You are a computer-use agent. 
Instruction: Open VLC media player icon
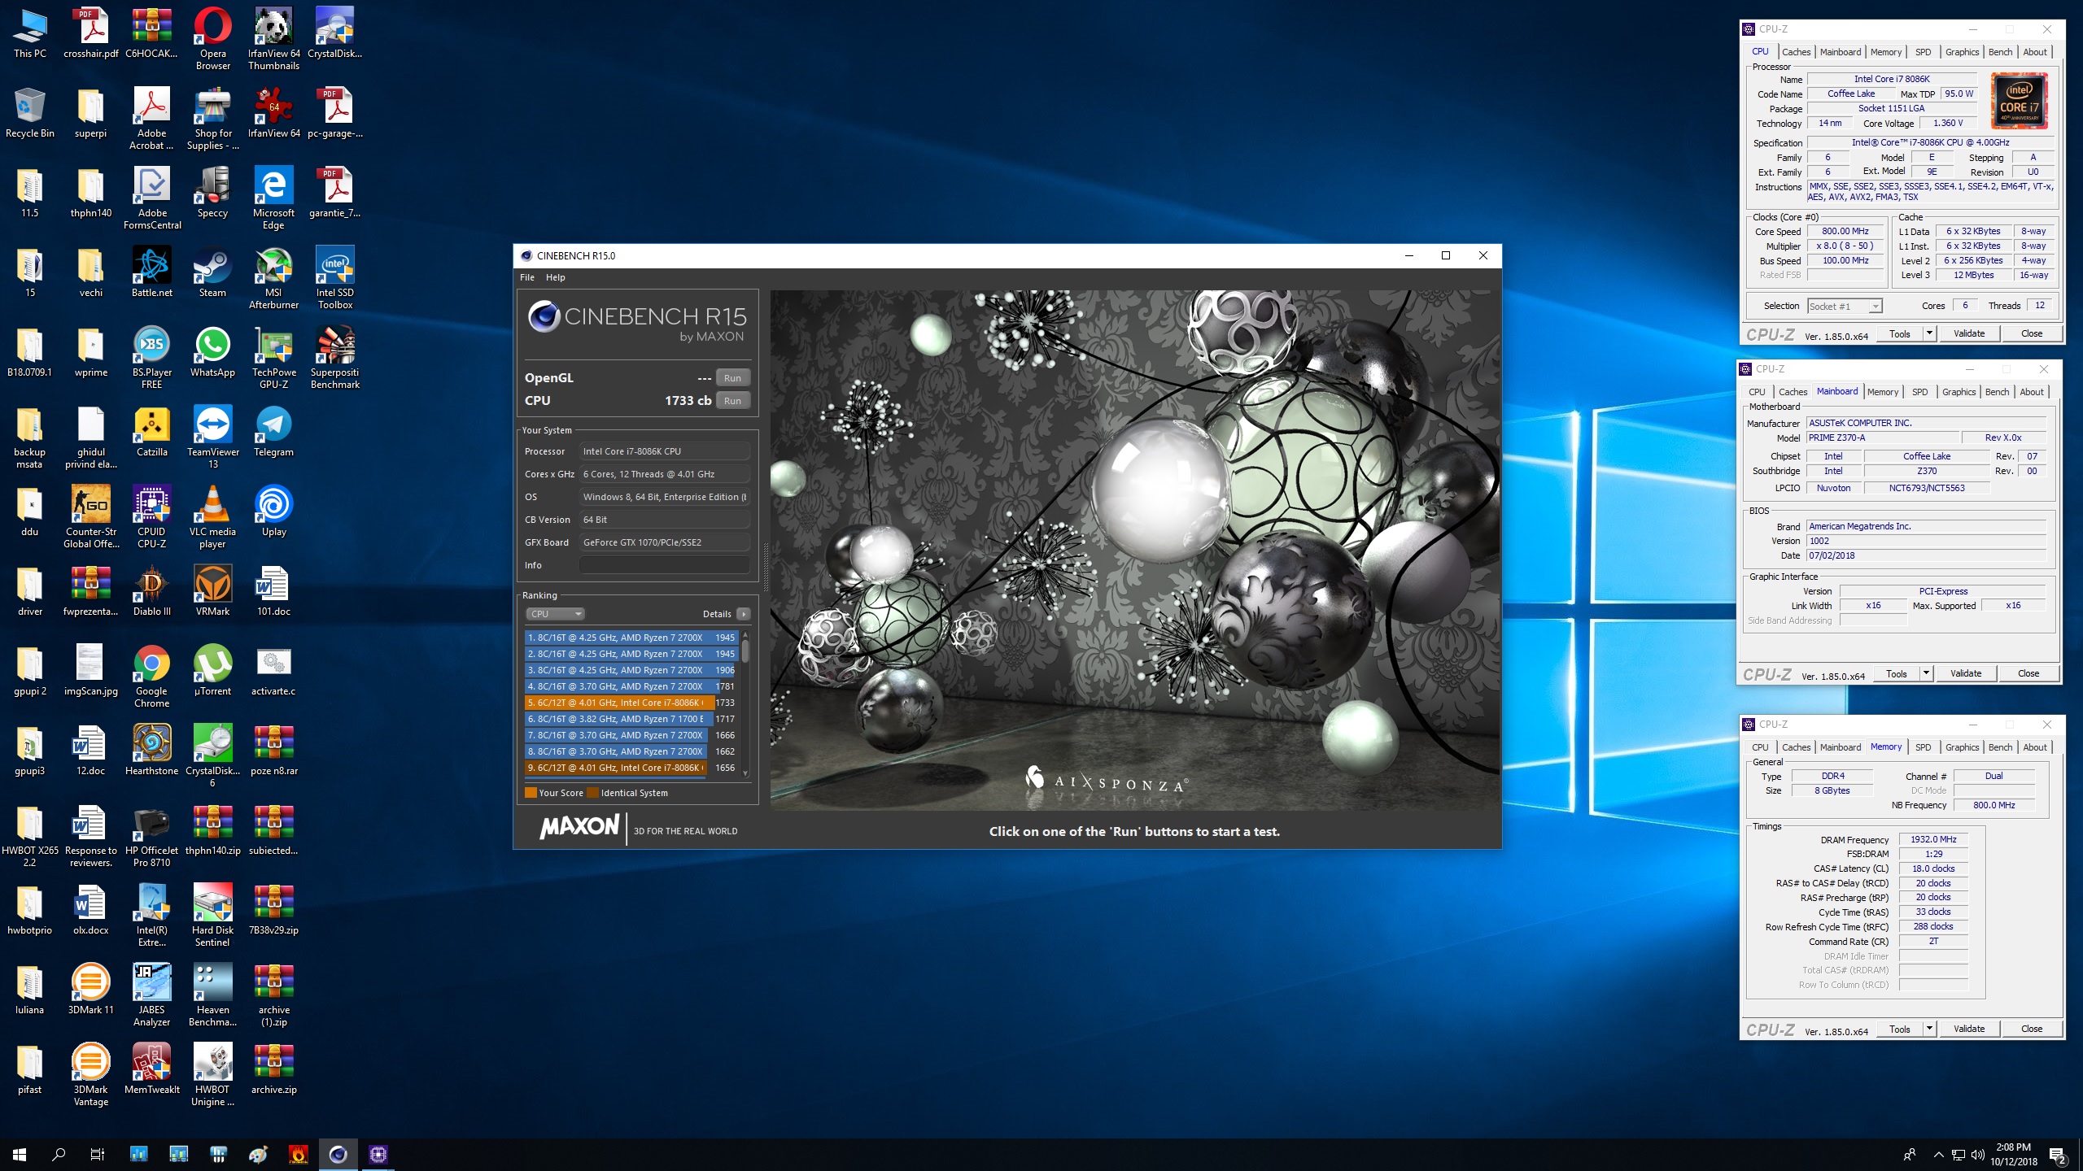click(x=212, y=517)
